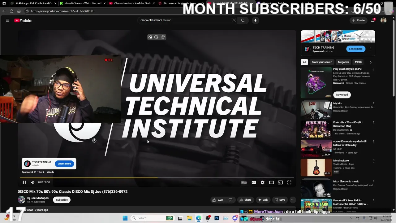Open the My Mix playlist thumbnail
396x223 pixels.
(316, 110)
